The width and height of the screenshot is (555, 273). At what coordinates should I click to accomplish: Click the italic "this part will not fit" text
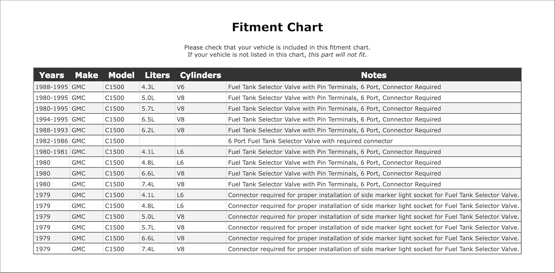click(337, 55)
